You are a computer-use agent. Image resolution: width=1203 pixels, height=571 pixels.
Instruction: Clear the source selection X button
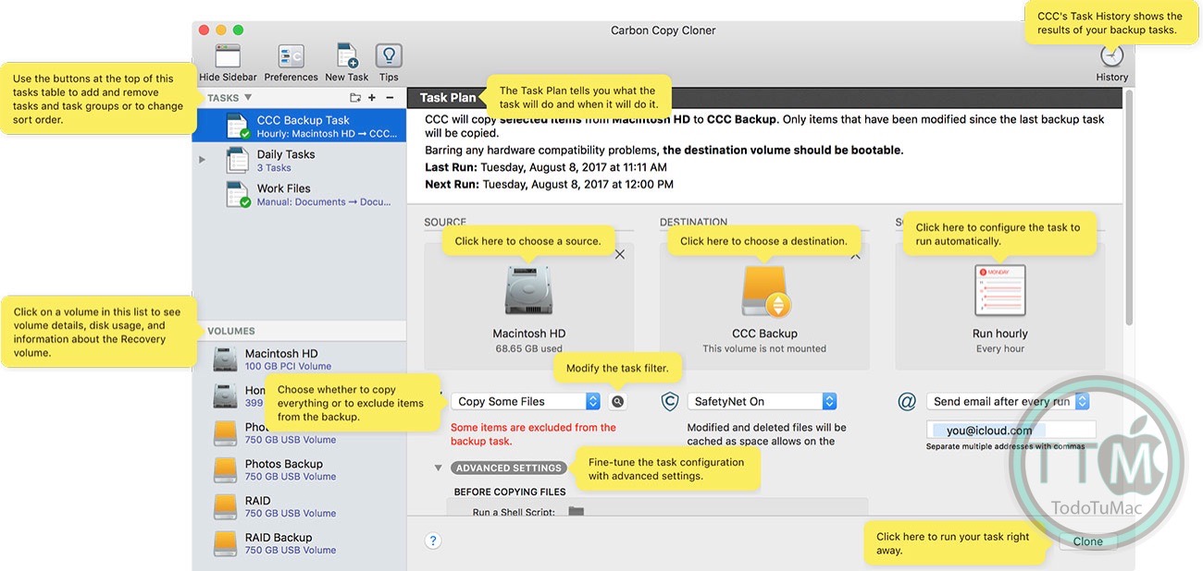coord(620,254)
